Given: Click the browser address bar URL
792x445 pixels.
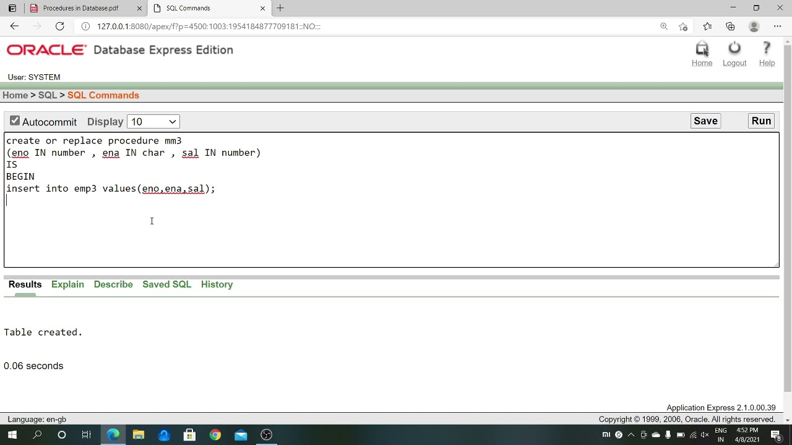Looking at the screenshot, I should pos(209,27).
